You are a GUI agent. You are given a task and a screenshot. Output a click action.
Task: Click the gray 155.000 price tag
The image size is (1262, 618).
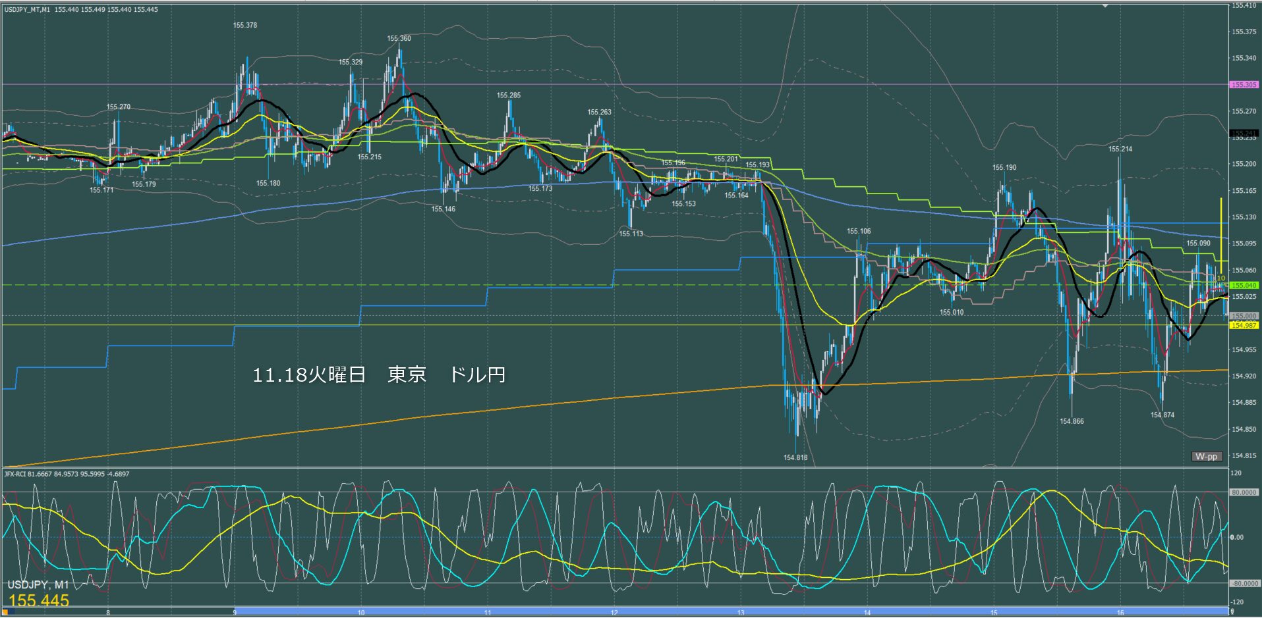pos(1244,316)
